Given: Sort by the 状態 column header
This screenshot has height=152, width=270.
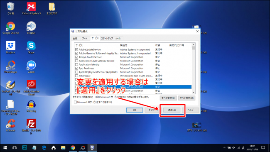Looking at the screenshot, I should tap(161, 45).
